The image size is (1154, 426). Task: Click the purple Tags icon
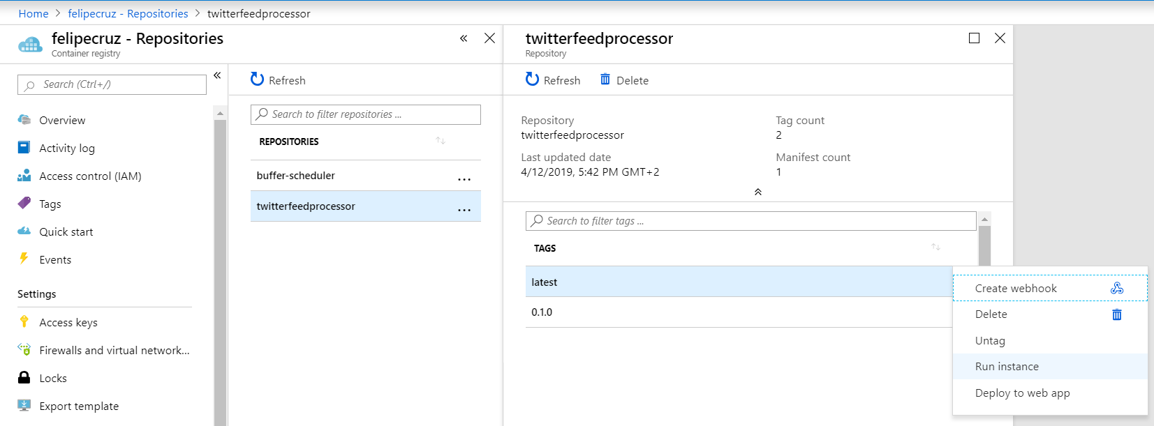click(x=24, y=203)
